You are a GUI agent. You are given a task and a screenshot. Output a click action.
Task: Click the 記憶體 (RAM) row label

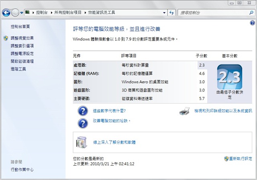tap(86, 74)
